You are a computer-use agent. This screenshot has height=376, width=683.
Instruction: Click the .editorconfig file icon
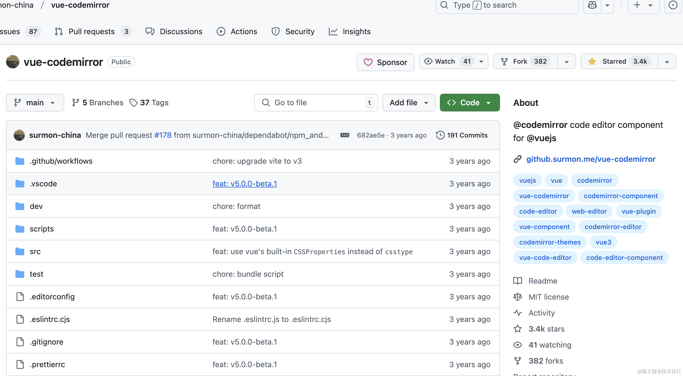[x=20, y=297]
